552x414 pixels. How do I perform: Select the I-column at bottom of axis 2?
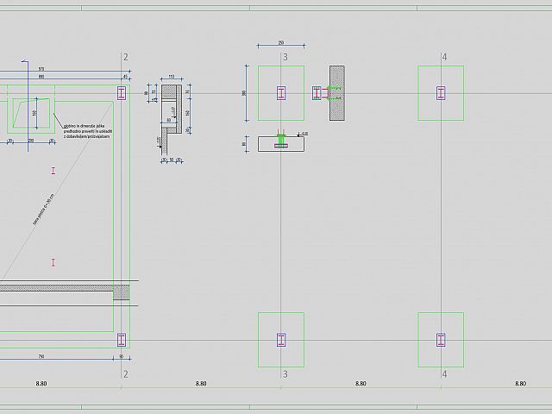[x=122, y=340]
